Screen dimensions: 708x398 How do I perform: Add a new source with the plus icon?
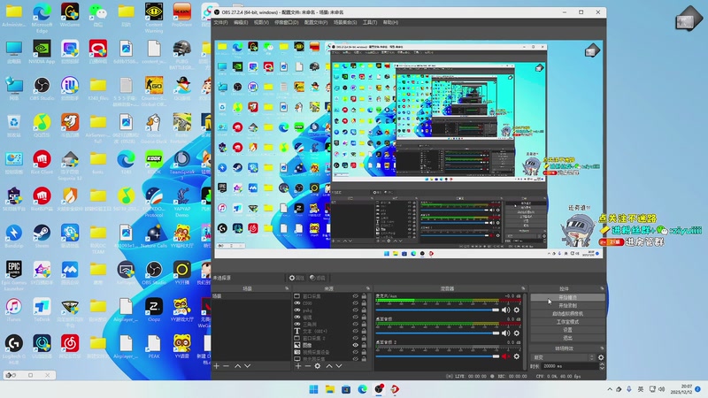tap(298, 366)
